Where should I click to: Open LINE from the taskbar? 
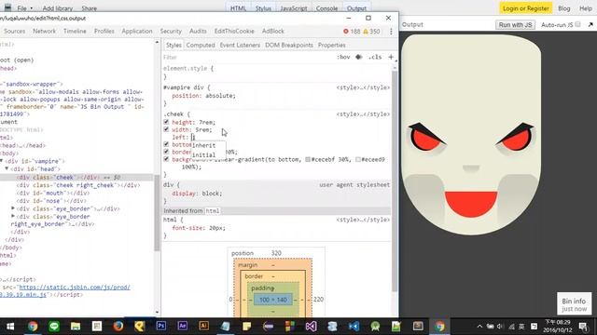(x=54, y=327)
